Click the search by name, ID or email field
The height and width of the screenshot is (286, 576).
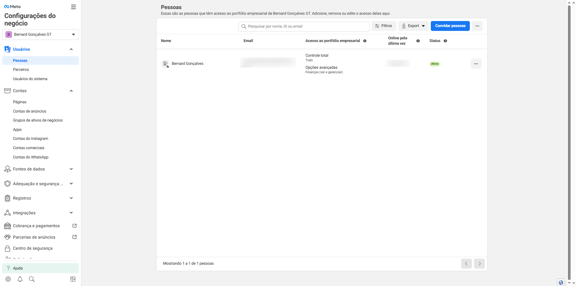point(304,26)
